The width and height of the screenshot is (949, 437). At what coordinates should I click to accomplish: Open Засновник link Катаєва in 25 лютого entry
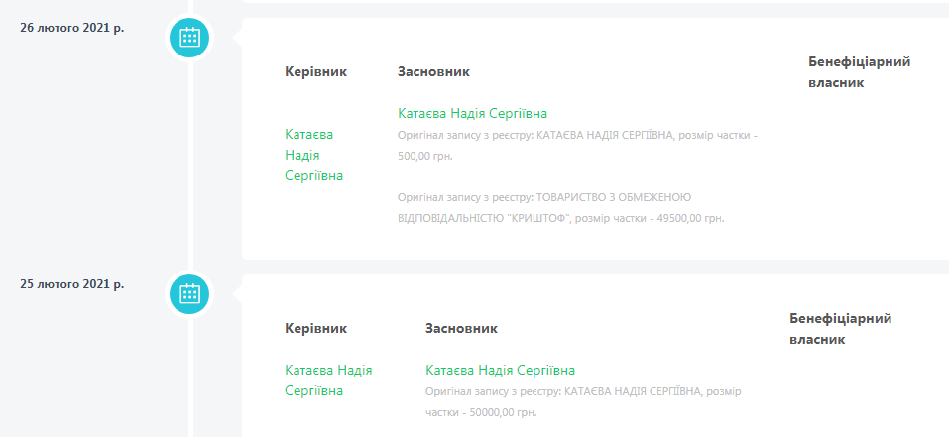click(x=500, y=370)
